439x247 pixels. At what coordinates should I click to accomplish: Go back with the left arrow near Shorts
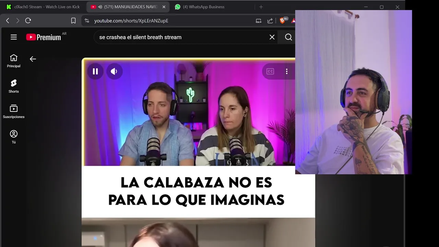[x=33, y=59]
